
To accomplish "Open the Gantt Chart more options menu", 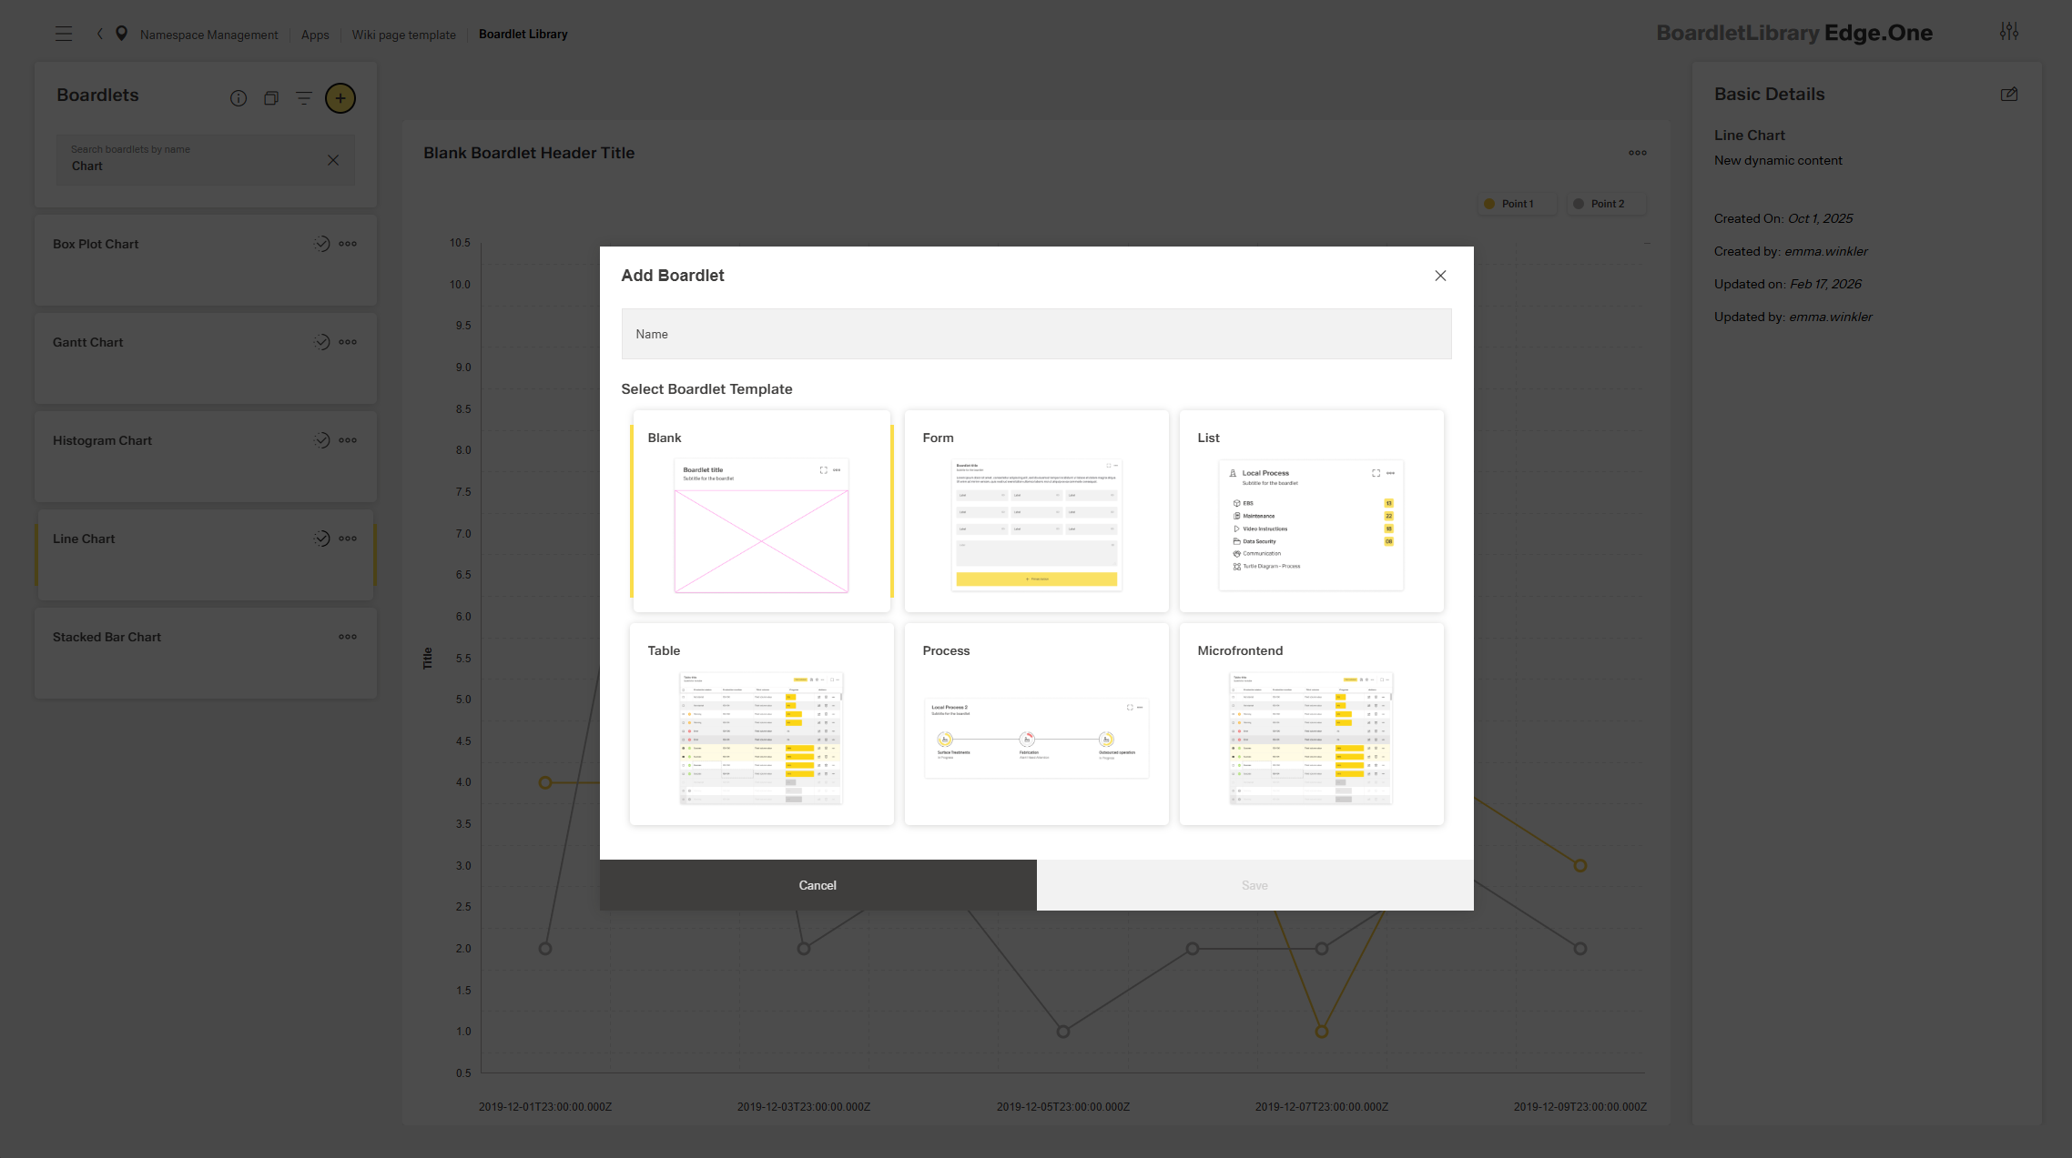I will click(348, 342).
